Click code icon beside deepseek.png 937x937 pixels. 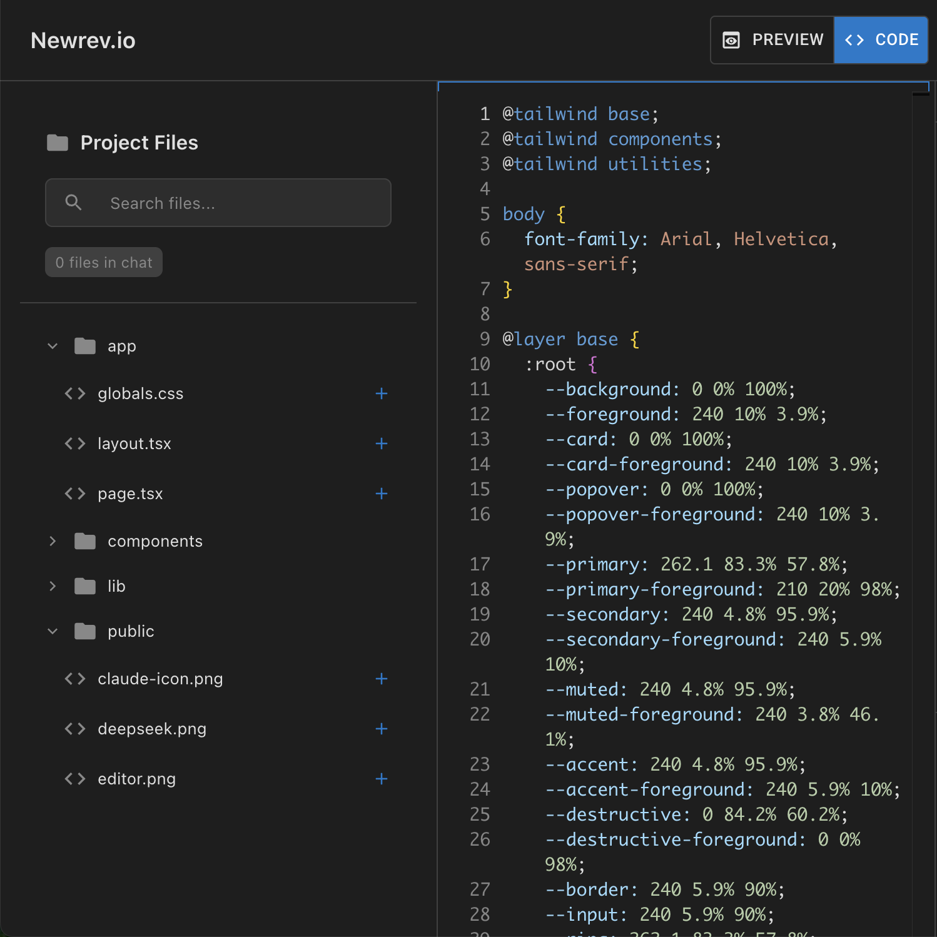(x=75, y=729)
